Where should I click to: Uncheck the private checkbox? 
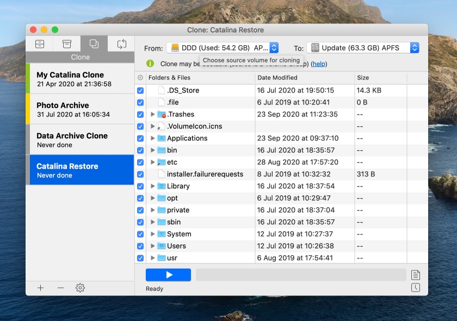(140, 210)
